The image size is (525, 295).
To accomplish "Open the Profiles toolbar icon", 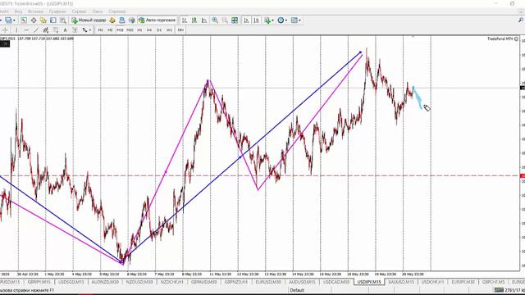I will [8, 20].
